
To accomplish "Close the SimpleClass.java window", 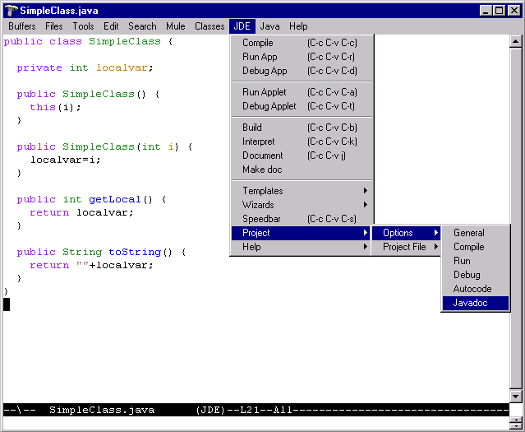I will [514, 11].
